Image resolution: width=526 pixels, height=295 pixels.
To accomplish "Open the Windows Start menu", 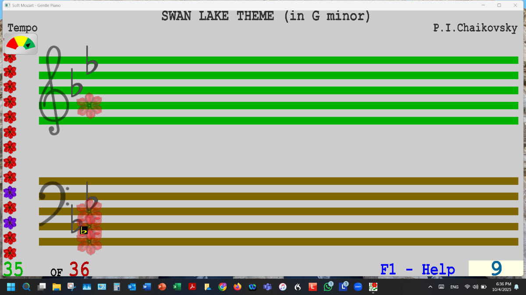I will point(11,287).
